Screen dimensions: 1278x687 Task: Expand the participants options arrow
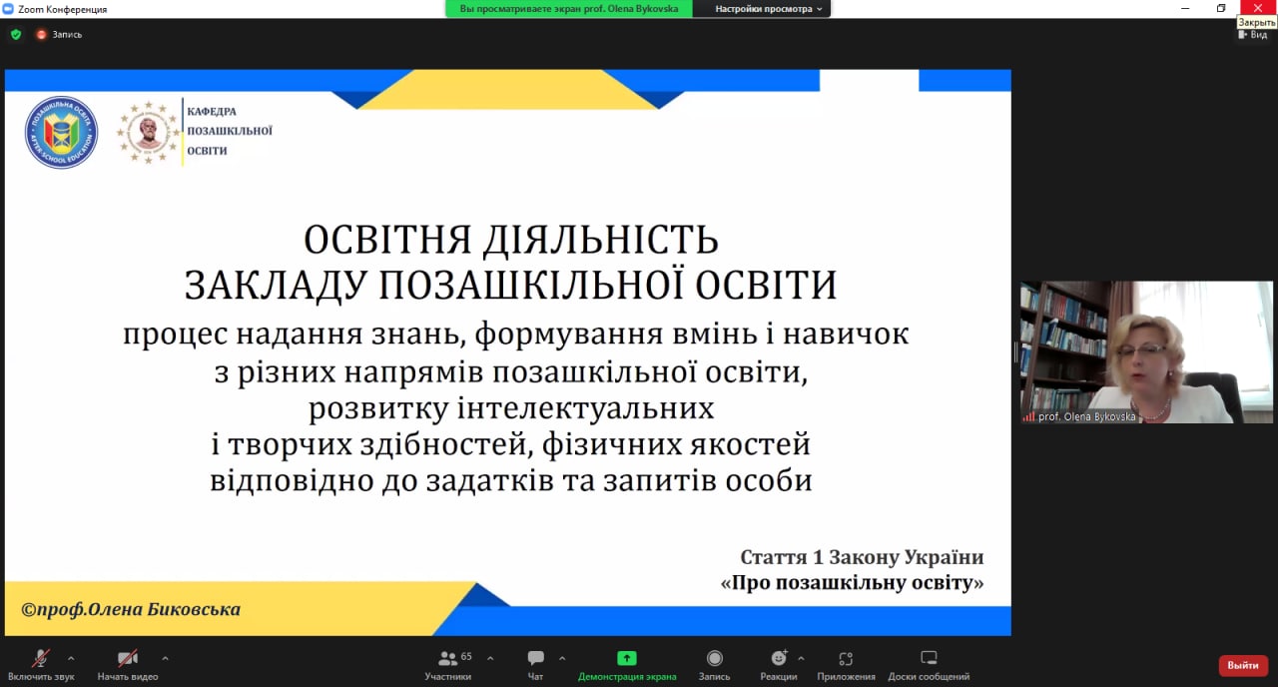490,658
